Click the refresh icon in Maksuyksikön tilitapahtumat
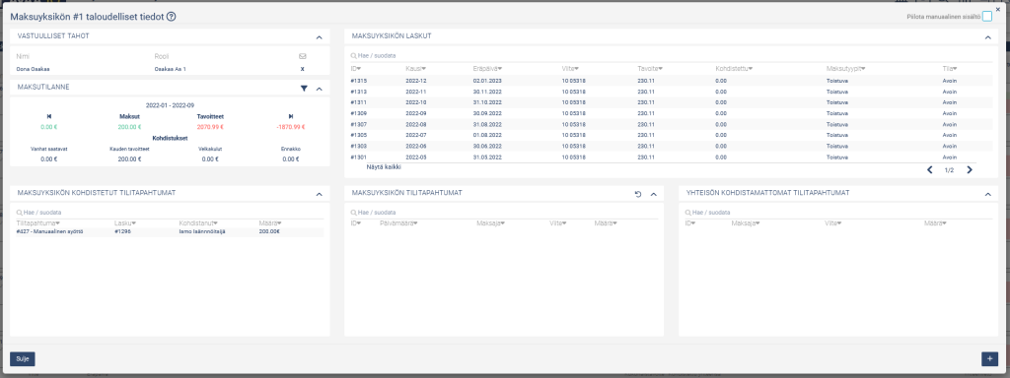 coord(638,194)
